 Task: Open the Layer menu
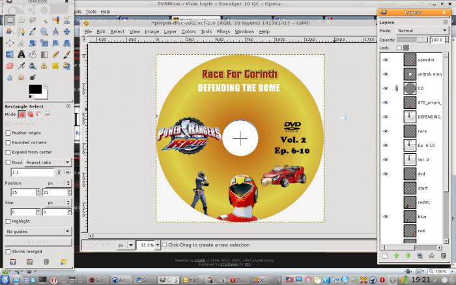pos(170,31)
